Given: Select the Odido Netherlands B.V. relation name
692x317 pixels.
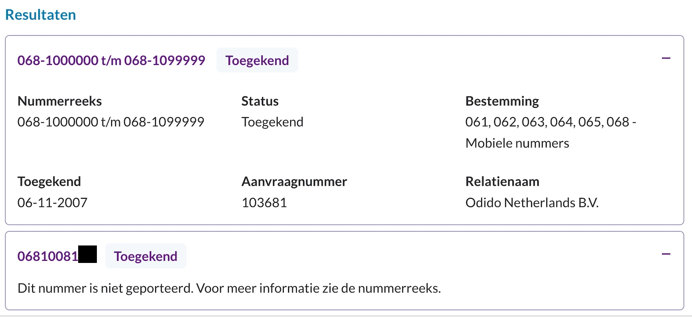Looking at the screenshot, I should tap(532, 202).
